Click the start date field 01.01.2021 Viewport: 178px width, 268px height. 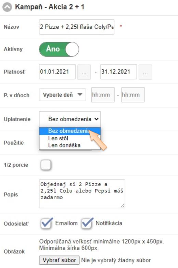pos(57,72)
